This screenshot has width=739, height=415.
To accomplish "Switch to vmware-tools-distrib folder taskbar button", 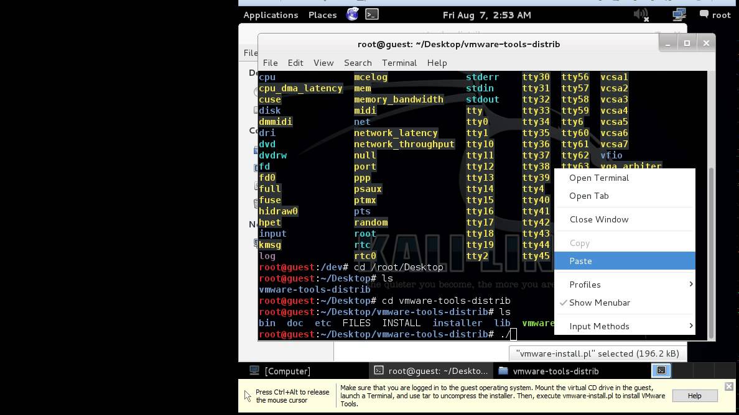I will (x=548, y=371).
